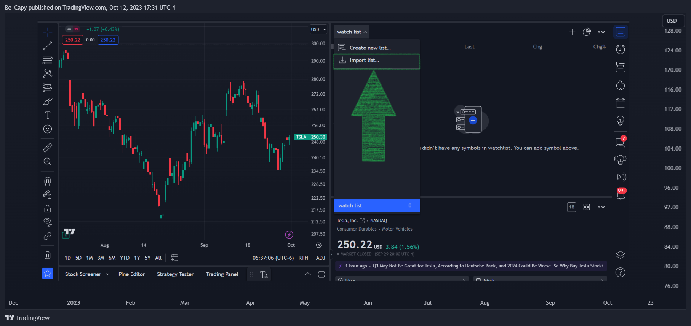Viewport: 691px width, 326px height.
Task: Open chats icon with badge 2
Action: pos(621,142)
